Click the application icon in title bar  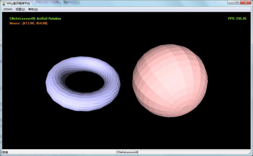coord(3,3)
